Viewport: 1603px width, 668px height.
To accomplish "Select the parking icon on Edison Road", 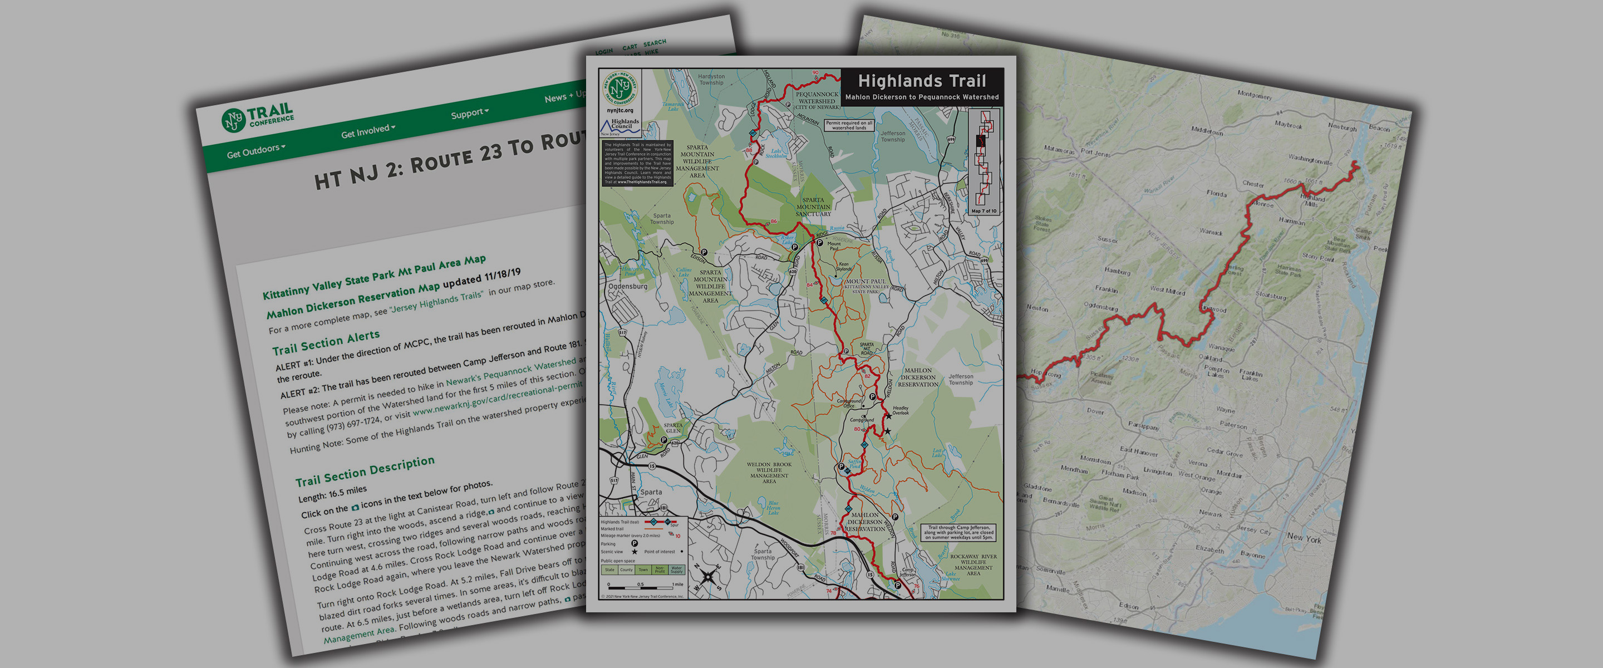I will click(x=704, y=253).
